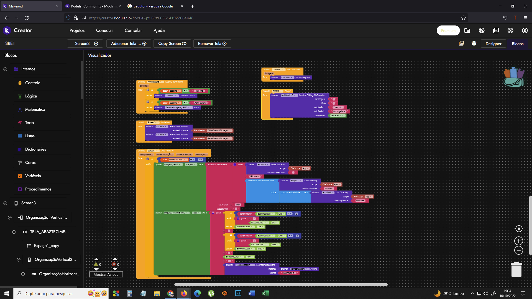Open the Projetos menu

click(x=77, y=30)
